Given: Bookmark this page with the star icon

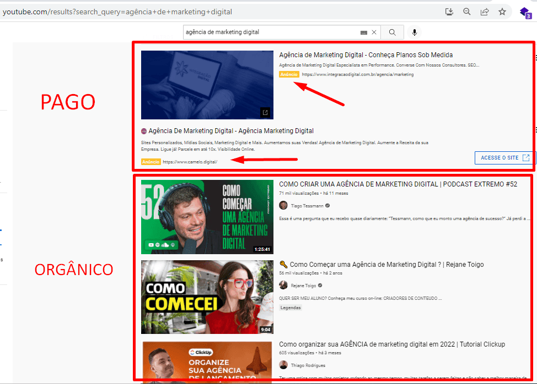Looking at the screenshot, I should pos(502,12).
